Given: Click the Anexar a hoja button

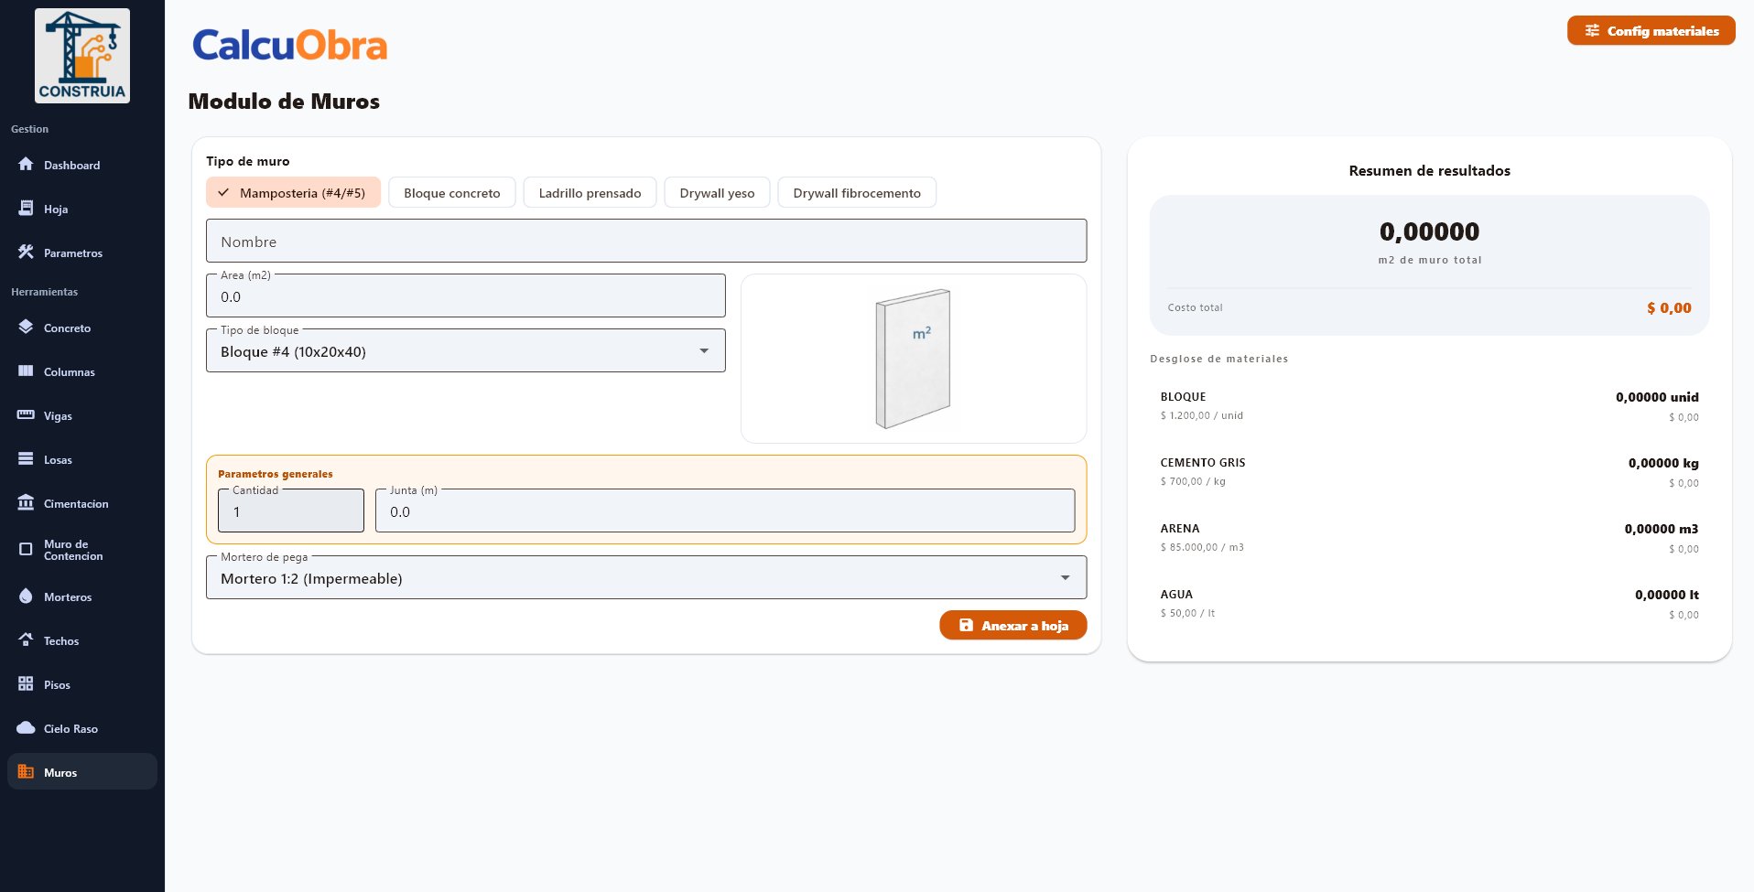Looking at the screenshot, I should point(1012,626).
